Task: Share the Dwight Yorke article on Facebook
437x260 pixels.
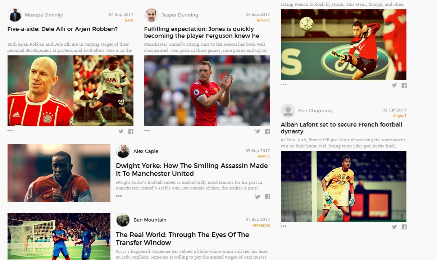Action: [268, 197]
